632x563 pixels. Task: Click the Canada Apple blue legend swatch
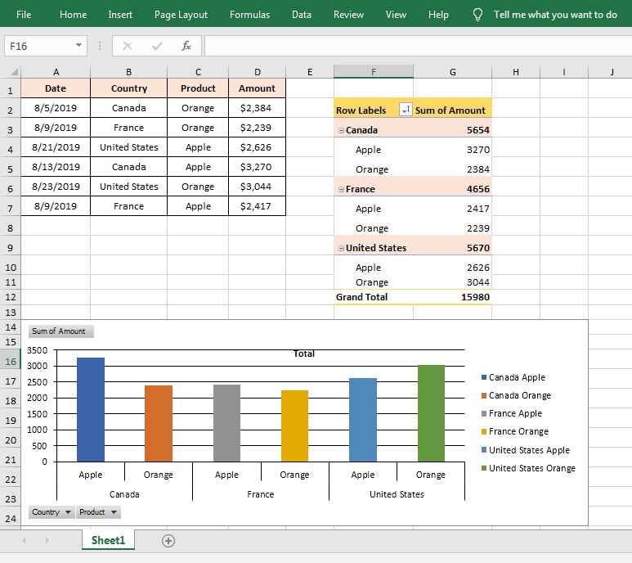484,377
